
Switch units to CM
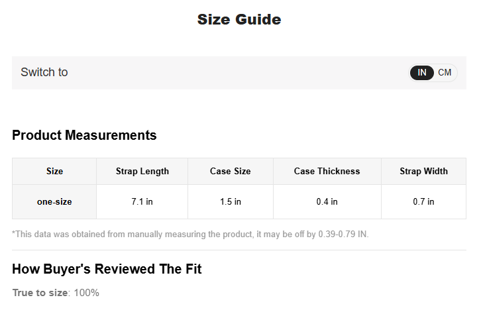(445, 73)
